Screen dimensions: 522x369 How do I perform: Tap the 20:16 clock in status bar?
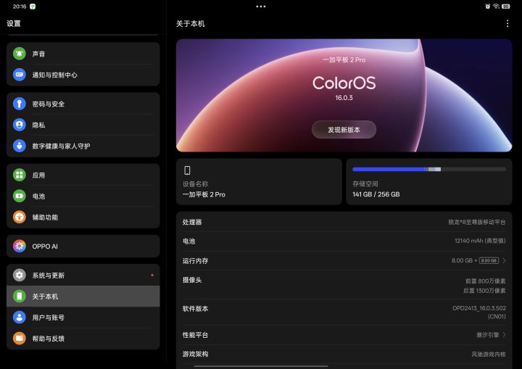click(x=20, y=7)
